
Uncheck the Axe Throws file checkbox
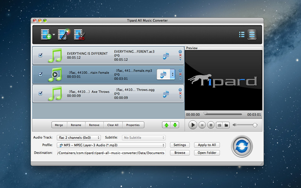tap(41, 93)
